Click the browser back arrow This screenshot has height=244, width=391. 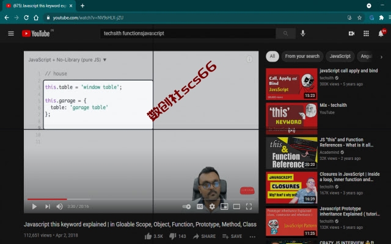7,18
